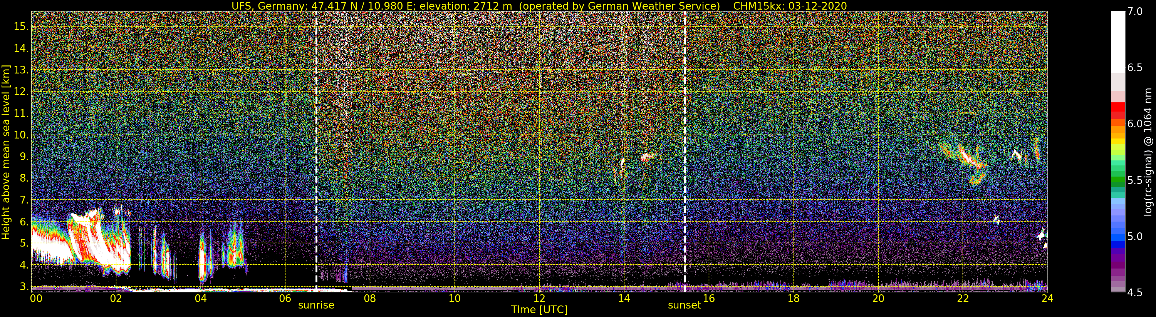Click height axis tick label 7.

coord(23,200)
